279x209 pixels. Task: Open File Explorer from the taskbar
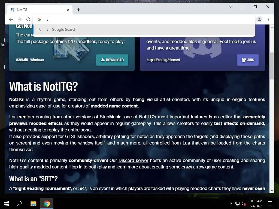click(33, 204)
